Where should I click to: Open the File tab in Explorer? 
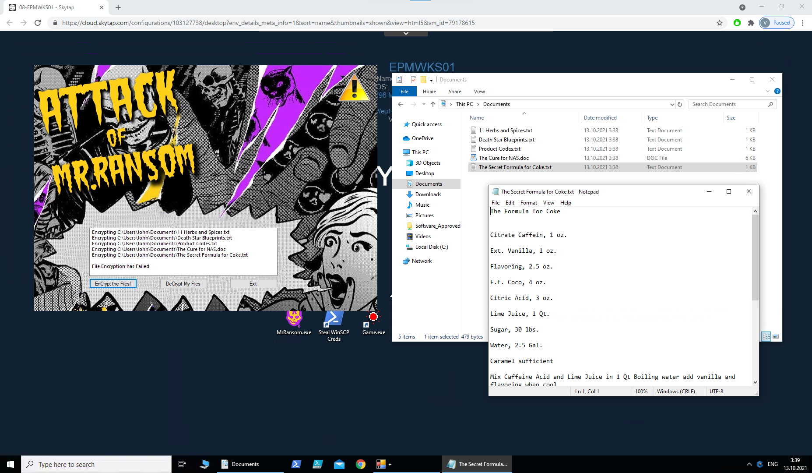[404, 92]
